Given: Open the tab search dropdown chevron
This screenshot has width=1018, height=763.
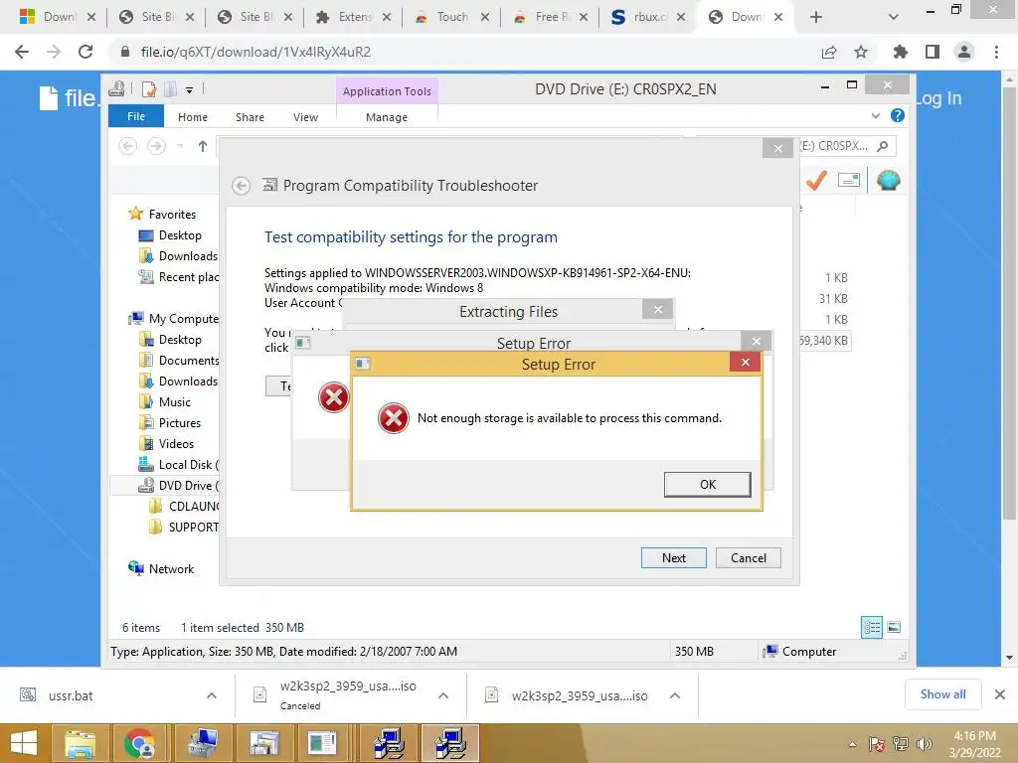Looking at the screenshot, I should (x=894, y=17).
